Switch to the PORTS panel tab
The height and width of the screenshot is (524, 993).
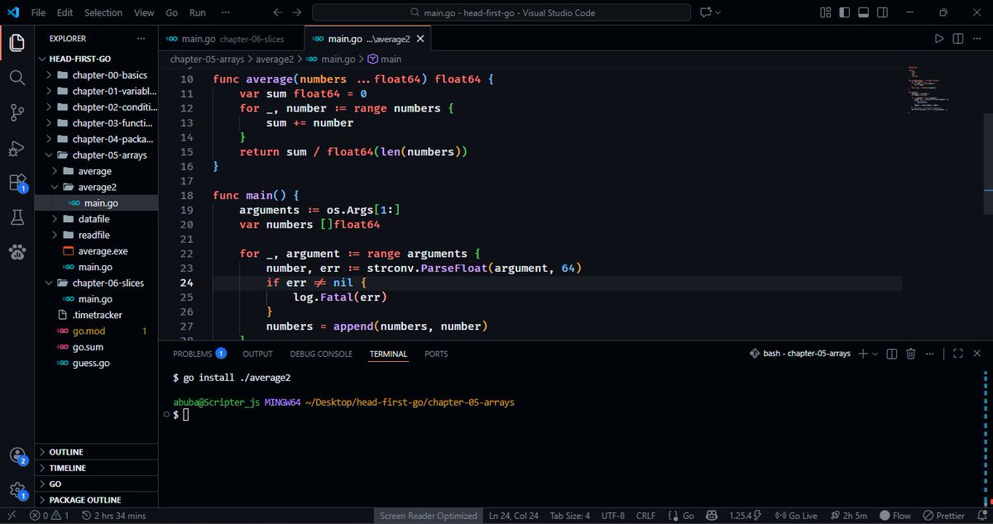tap(436, 354)
